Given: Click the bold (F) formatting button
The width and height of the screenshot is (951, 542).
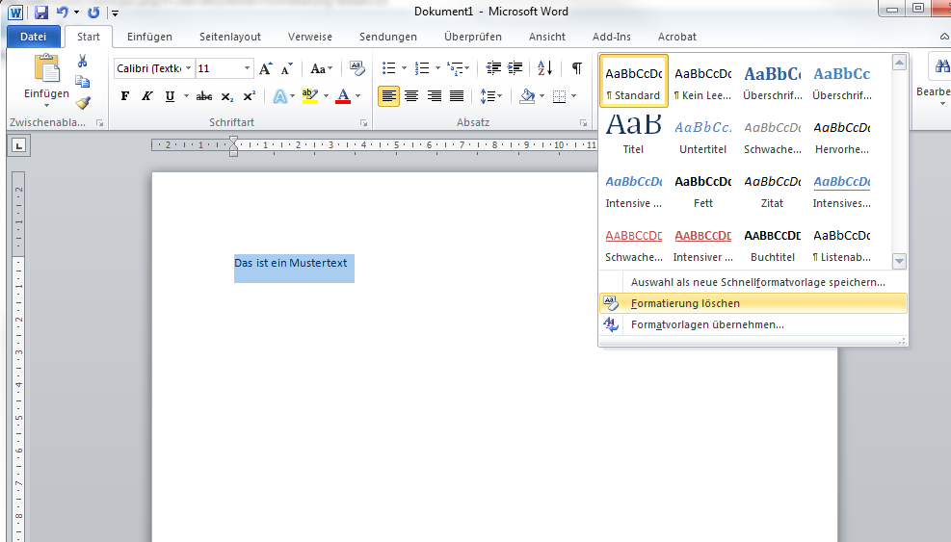Looking at the screenshot, I should pos(124,96).
